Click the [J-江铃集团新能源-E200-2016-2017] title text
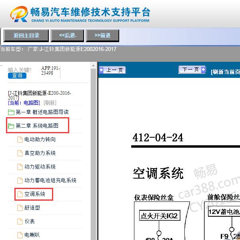 coord(40,95)
